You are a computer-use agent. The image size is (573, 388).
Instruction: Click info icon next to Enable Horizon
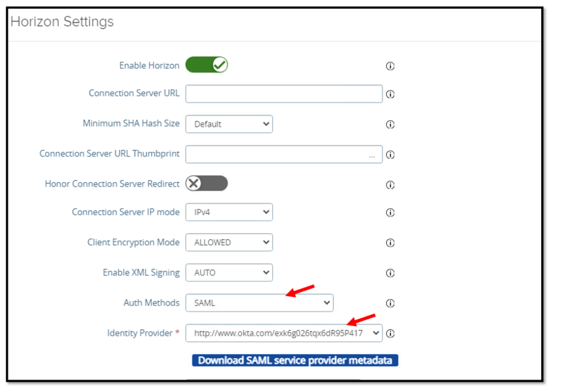tap(391, 66)
